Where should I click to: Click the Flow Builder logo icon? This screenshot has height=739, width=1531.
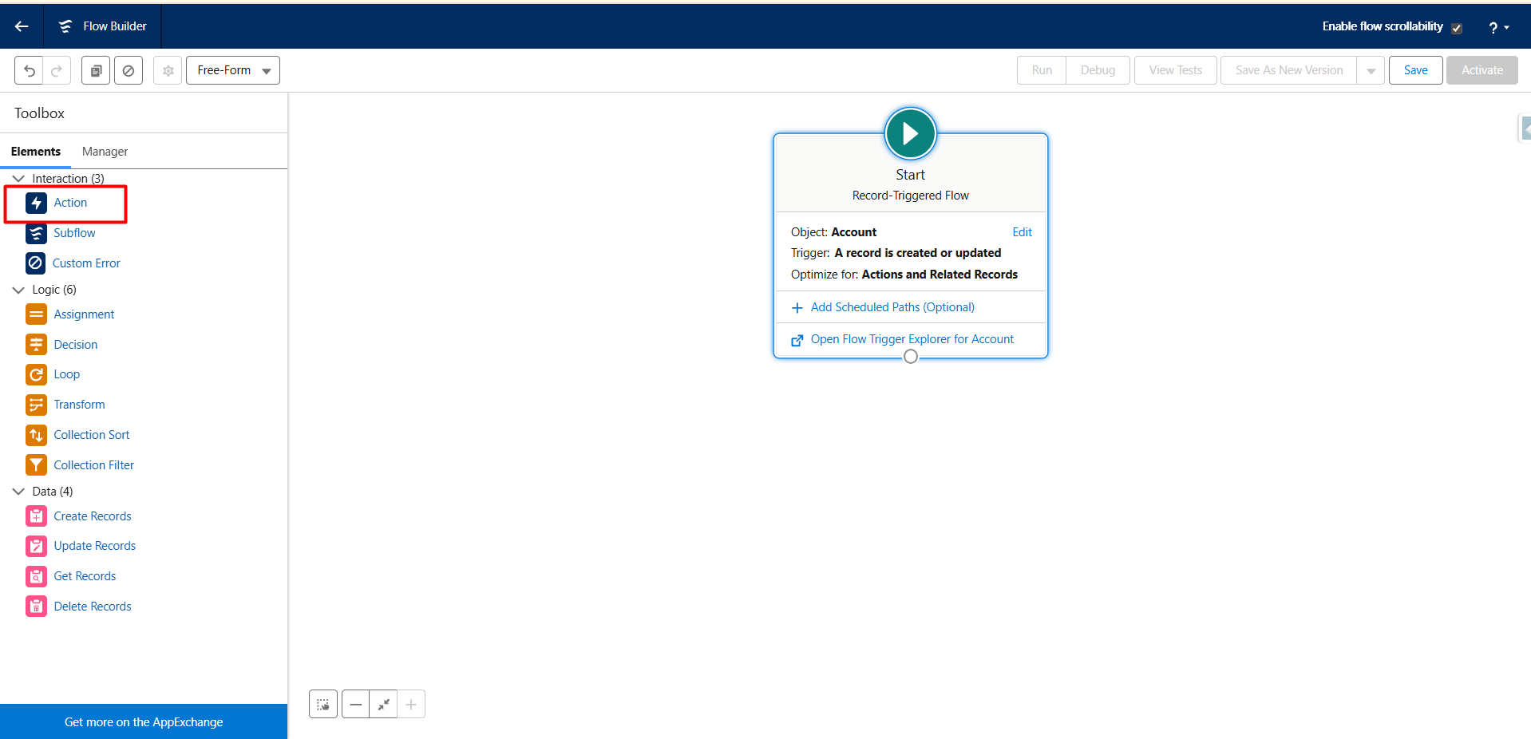(65, 26)
